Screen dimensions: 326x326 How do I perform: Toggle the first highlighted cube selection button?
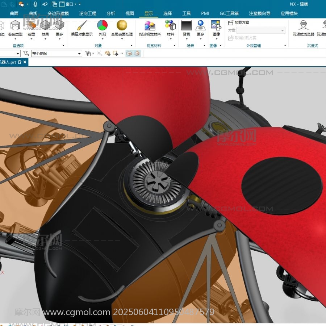pyautogui.click(x=129, y=54)
